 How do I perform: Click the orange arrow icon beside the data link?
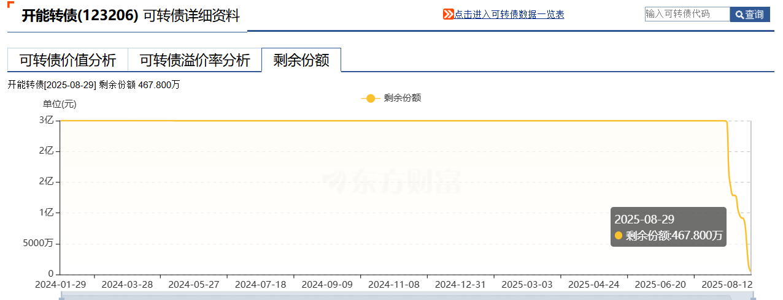[x=449, y=14]
